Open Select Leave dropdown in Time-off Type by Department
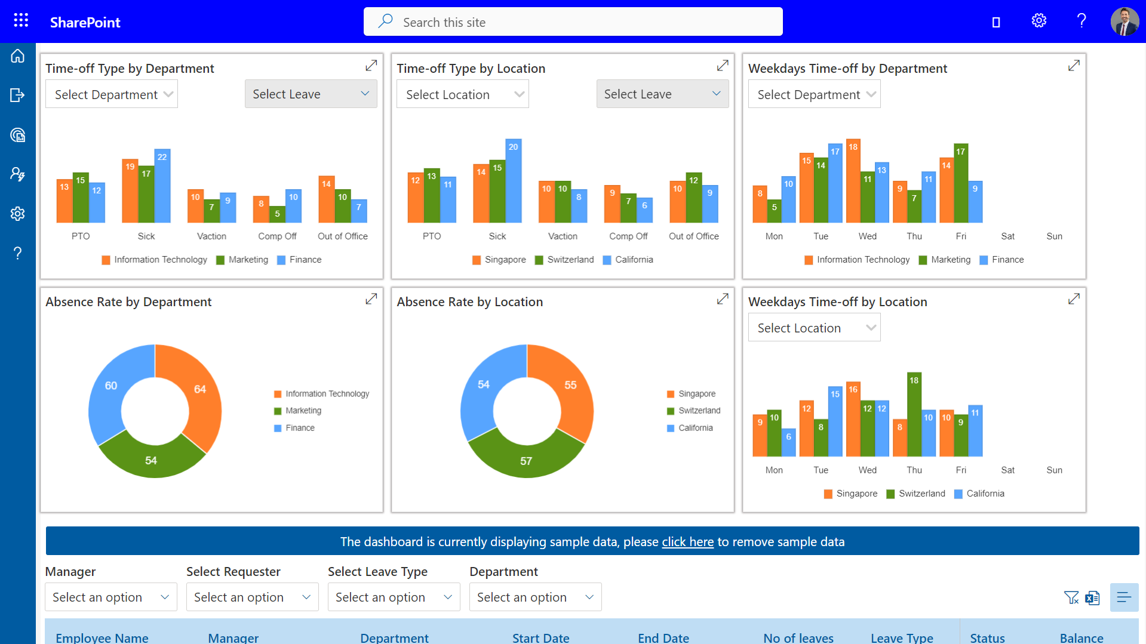1146x644 pixels. point(311,94)
